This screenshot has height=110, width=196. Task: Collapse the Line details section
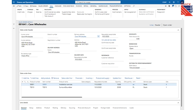pyautogui.click(x=178, y=103)
